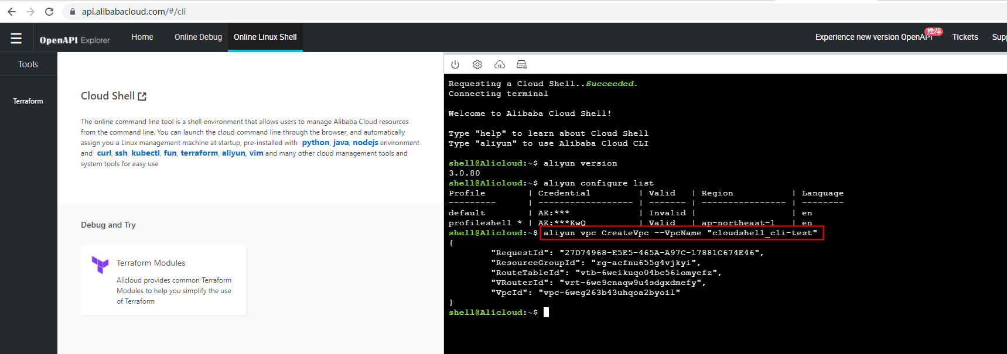Click the Debug and Try heading

pyautogui.click(x=108, y=225)
